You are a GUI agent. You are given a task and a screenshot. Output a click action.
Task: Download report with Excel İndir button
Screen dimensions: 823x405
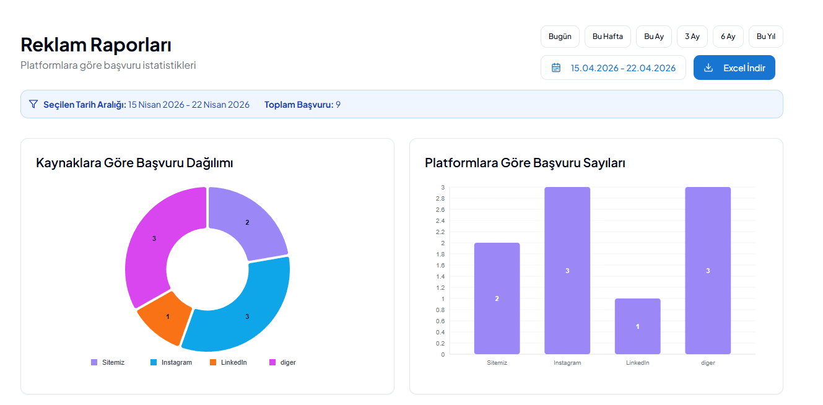(734, 67)
